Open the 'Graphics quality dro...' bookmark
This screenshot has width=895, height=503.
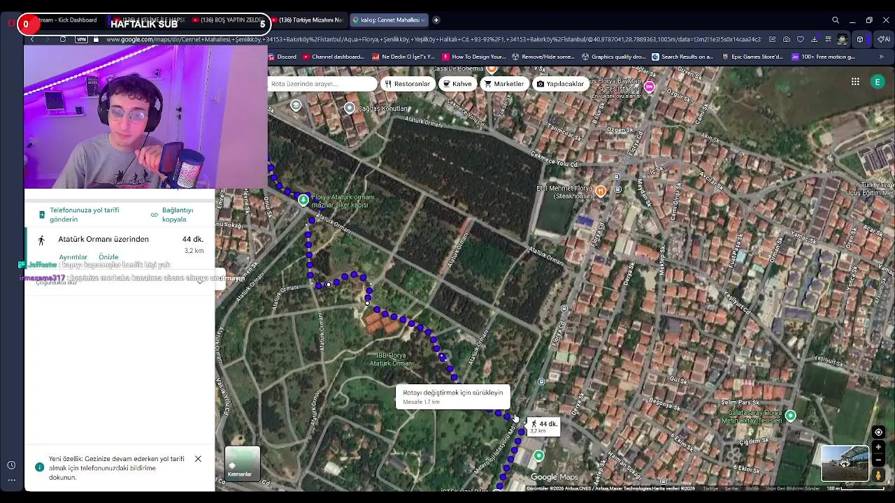tap(613, 57)
